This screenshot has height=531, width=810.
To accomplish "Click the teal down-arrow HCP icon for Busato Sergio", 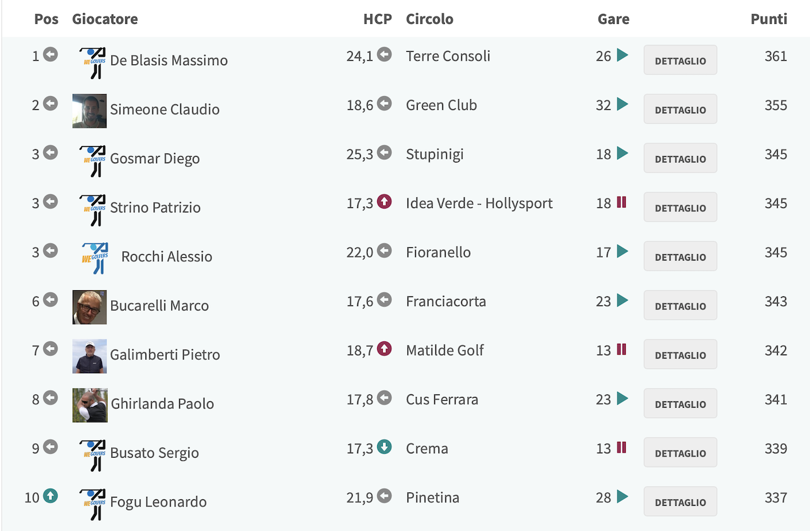I will click(384, 447).
